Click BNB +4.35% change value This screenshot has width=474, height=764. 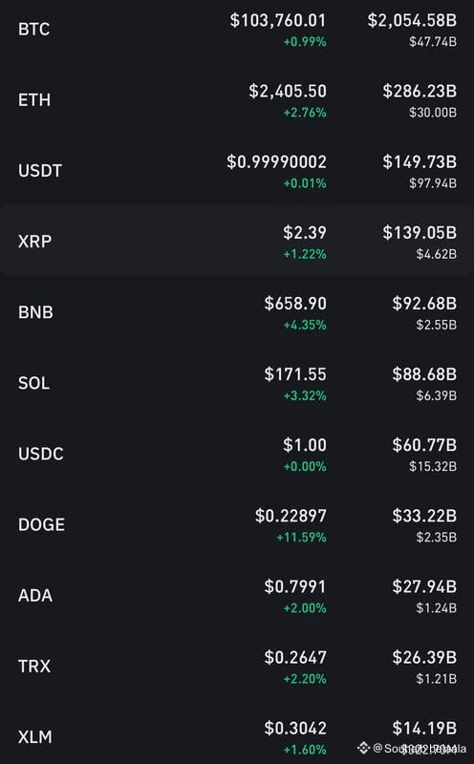305,325
